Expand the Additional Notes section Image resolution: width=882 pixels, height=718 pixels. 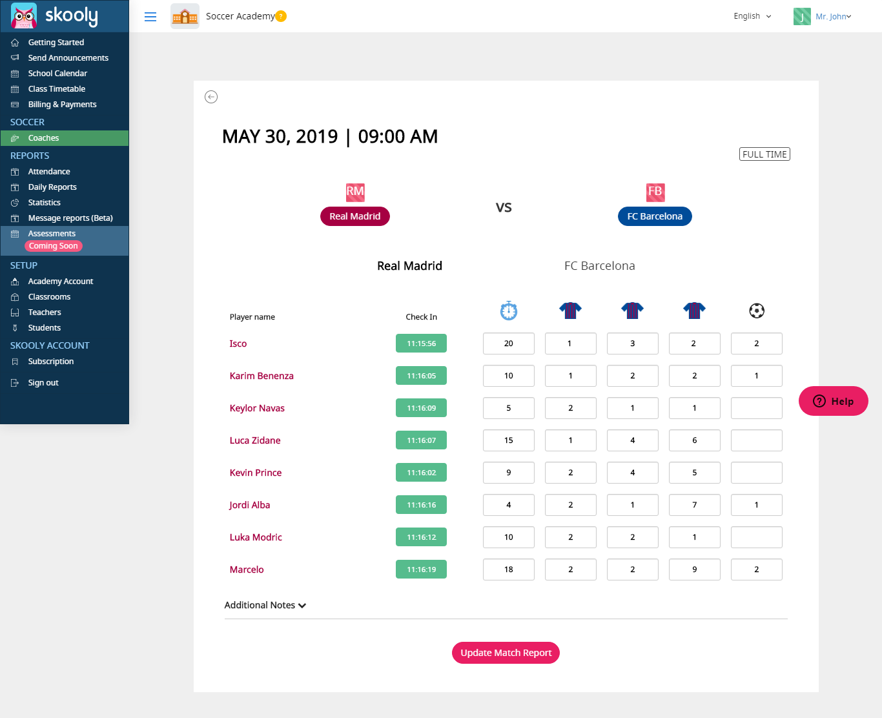click(265, 605)
